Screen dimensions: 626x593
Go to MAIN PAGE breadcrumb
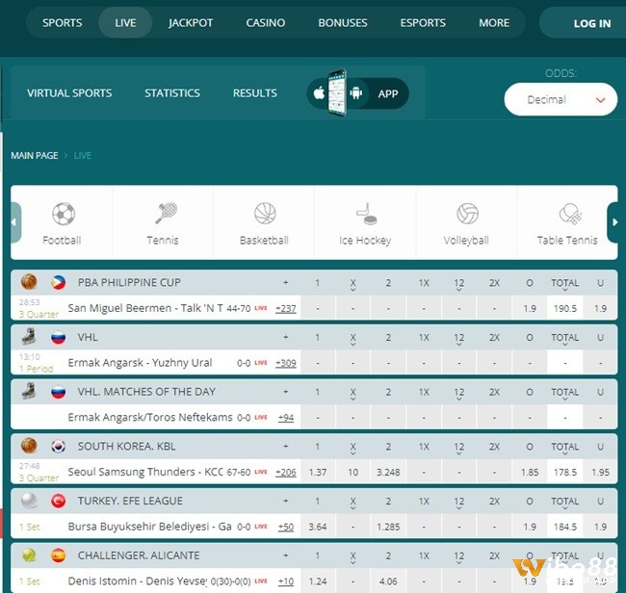[35, 156]
